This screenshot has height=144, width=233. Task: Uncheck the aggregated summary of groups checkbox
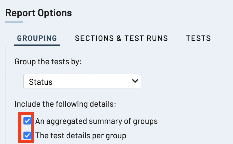click(27, 121)
